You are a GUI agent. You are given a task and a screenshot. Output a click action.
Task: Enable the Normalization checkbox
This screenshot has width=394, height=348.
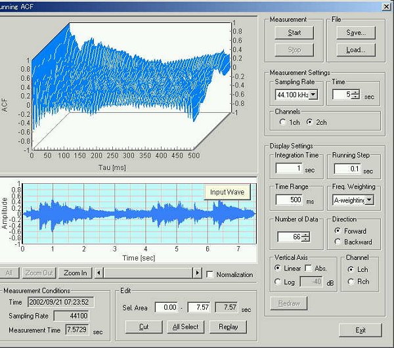[x=210, y=274]
